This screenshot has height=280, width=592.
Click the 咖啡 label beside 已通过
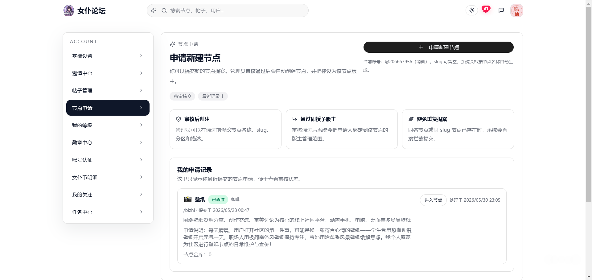pos(235,200)
